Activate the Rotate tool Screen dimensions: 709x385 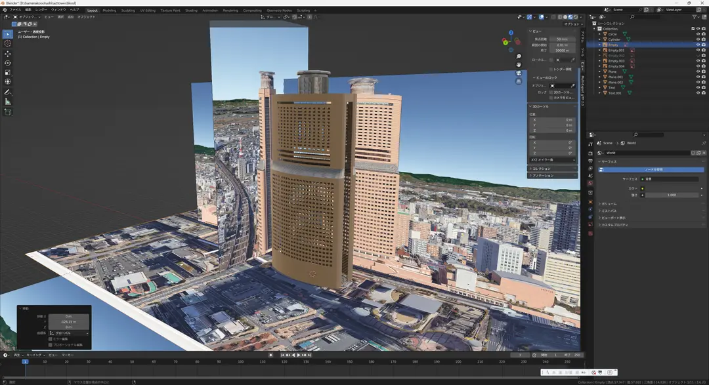click(8, 63)
